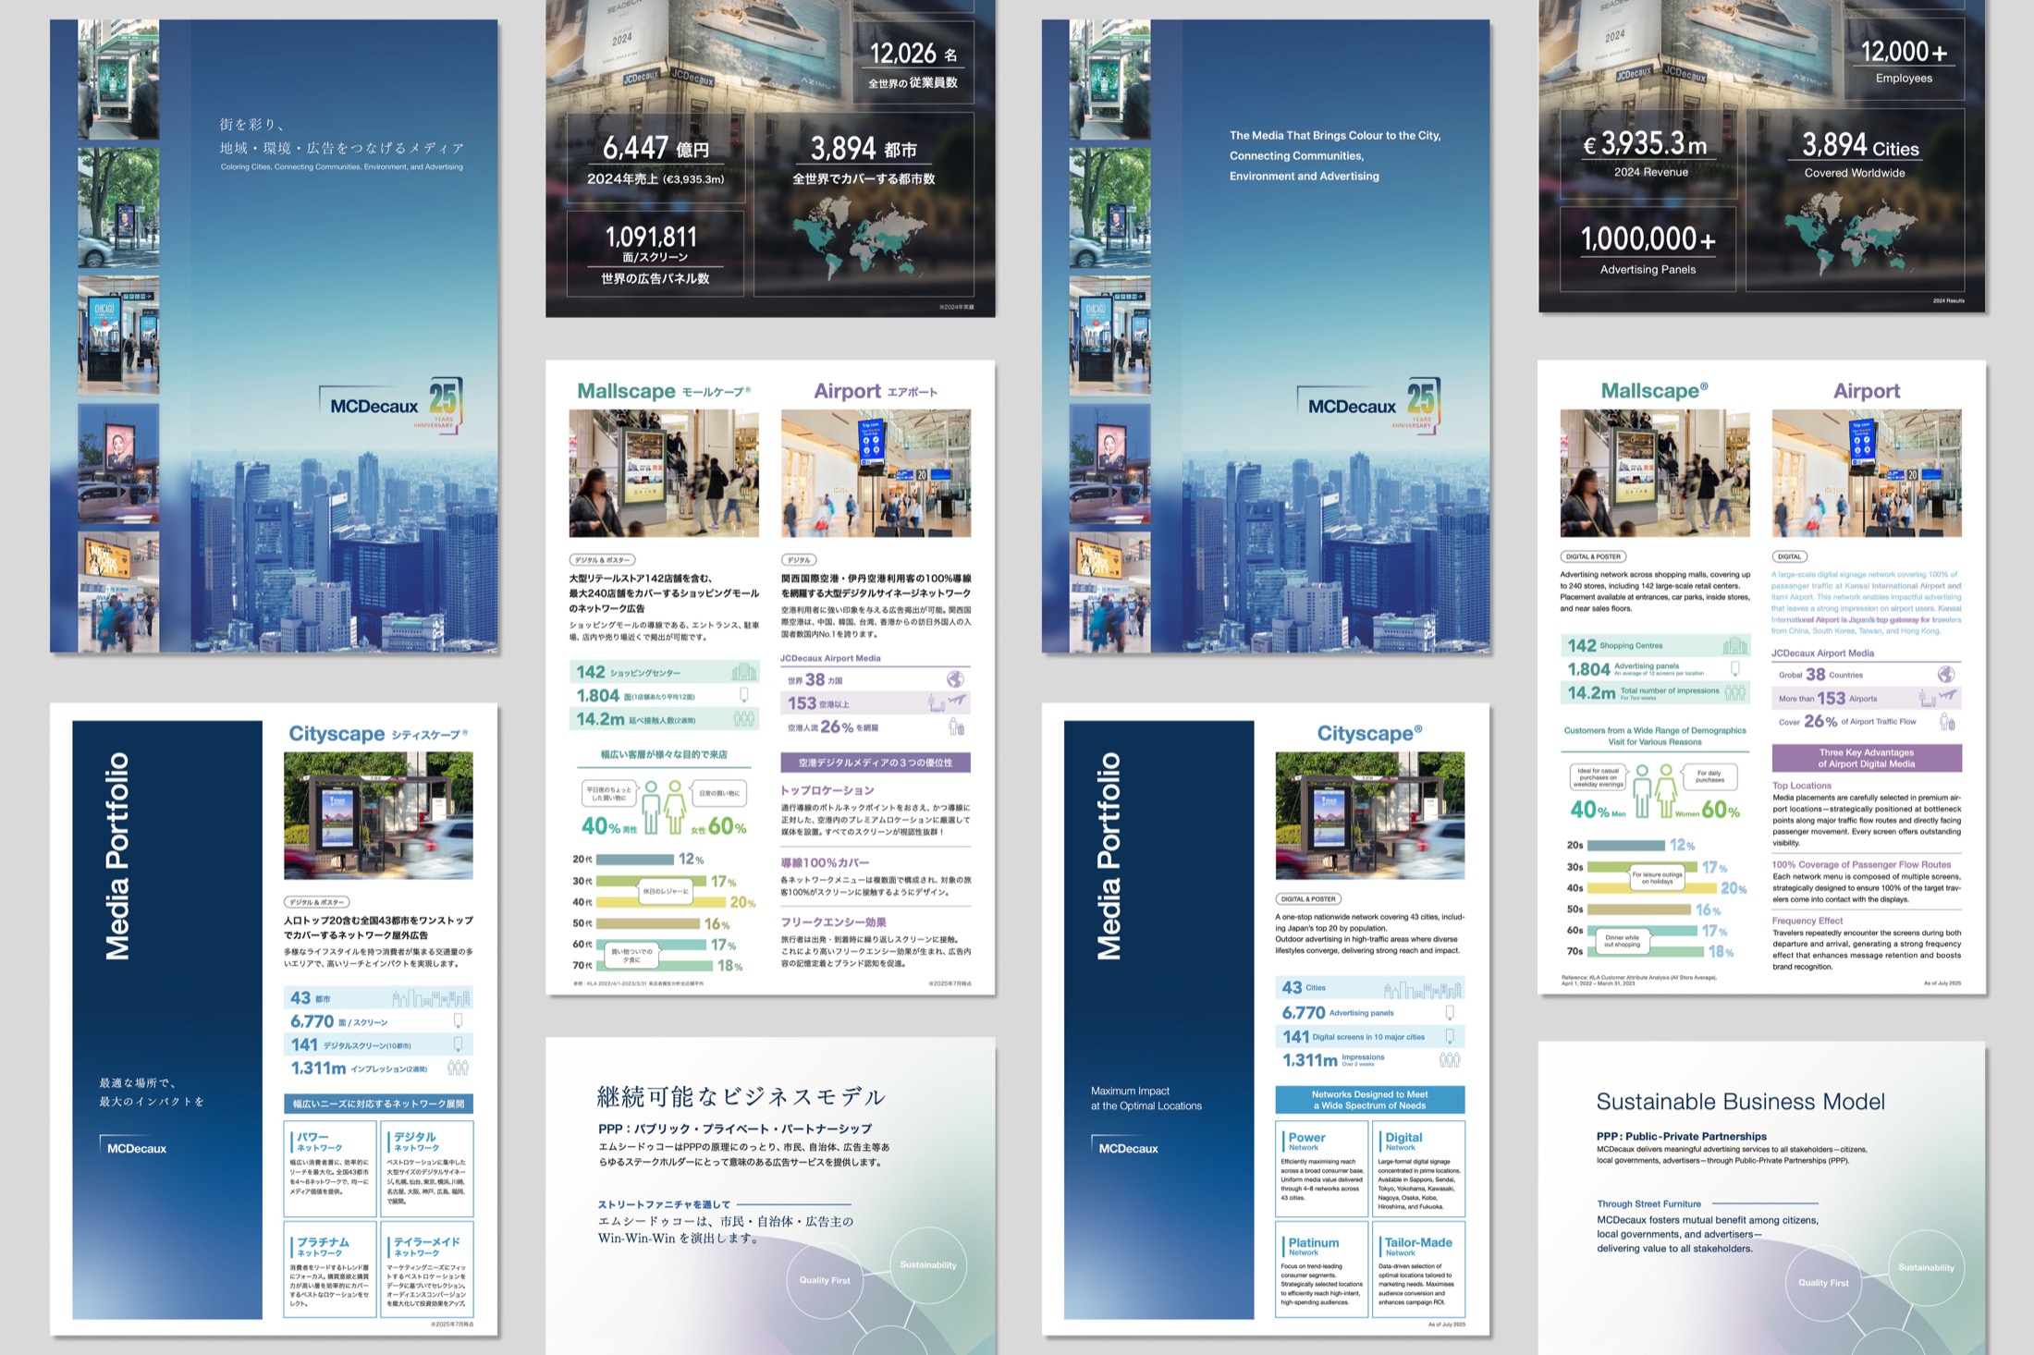Click the skyline icon beside 43 Cities
The width and height of the screenshot is (2034, 1355).
(1424, 990)
